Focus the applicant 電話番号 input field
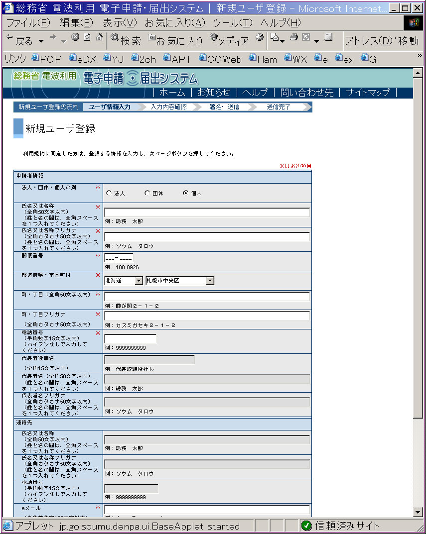The width and height of the screenshot is (426, 534). pos(130,338)
